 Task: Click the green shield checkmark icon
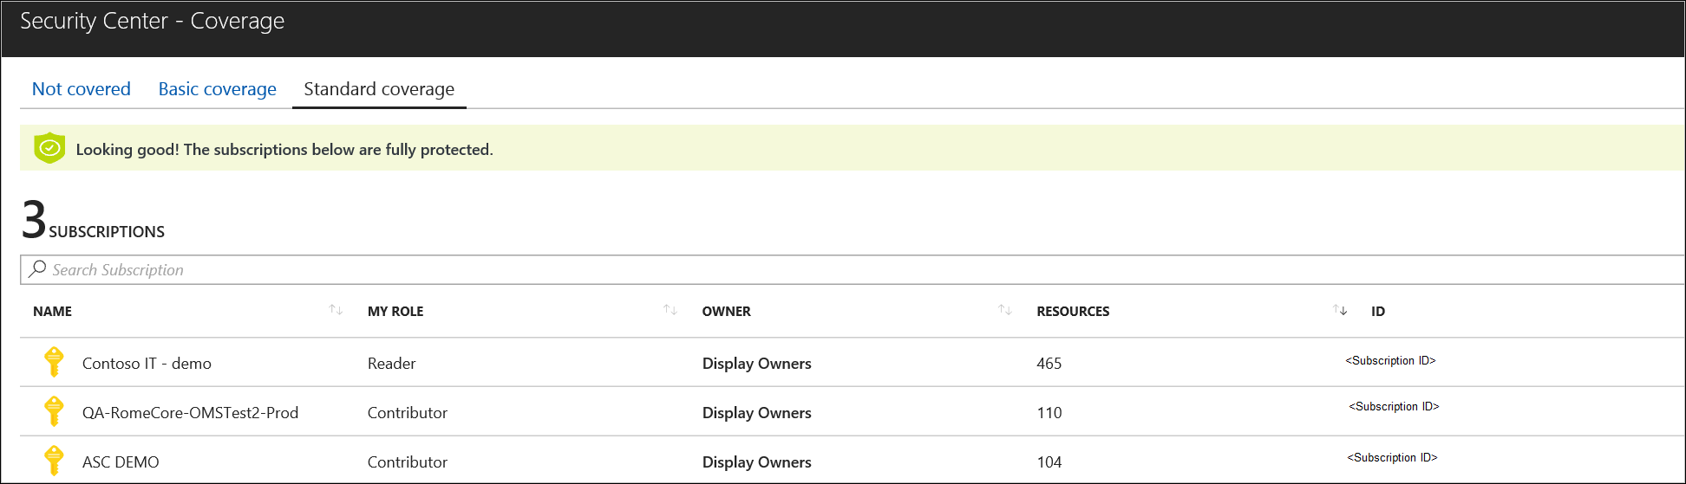tap(49, 148)
